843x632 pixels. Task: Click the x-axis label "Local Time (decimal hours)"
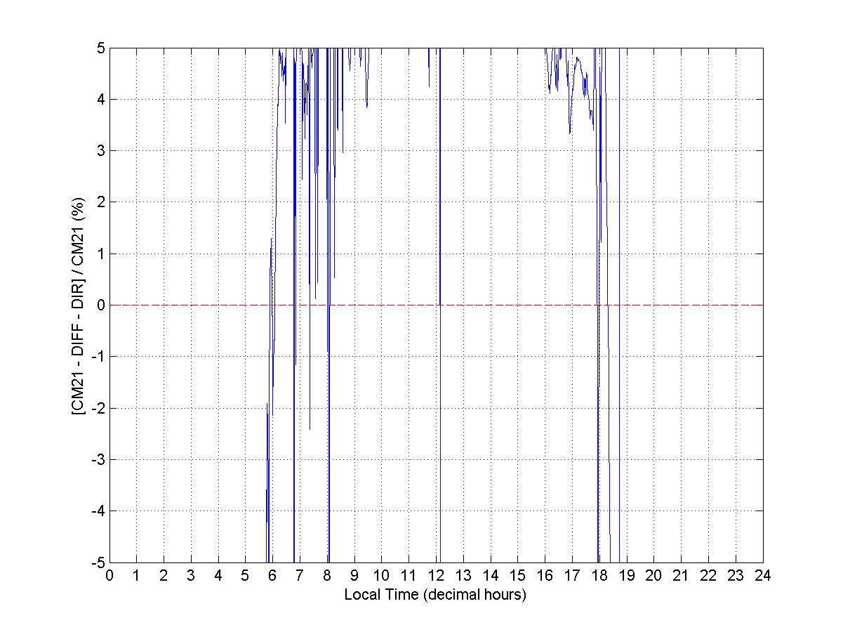(x=435, y=595)
